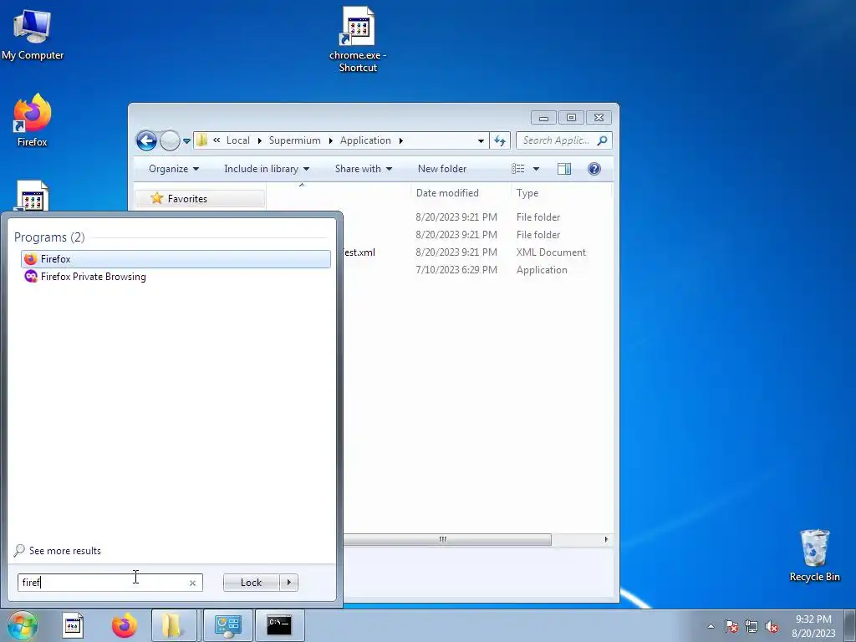Open address bar history dropdown arrow
Screen dimensions: 856x642
point(481,140)
